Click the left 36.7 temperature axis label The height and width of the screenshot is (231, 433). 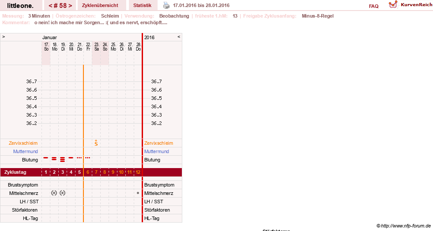[x=31, y=81]
